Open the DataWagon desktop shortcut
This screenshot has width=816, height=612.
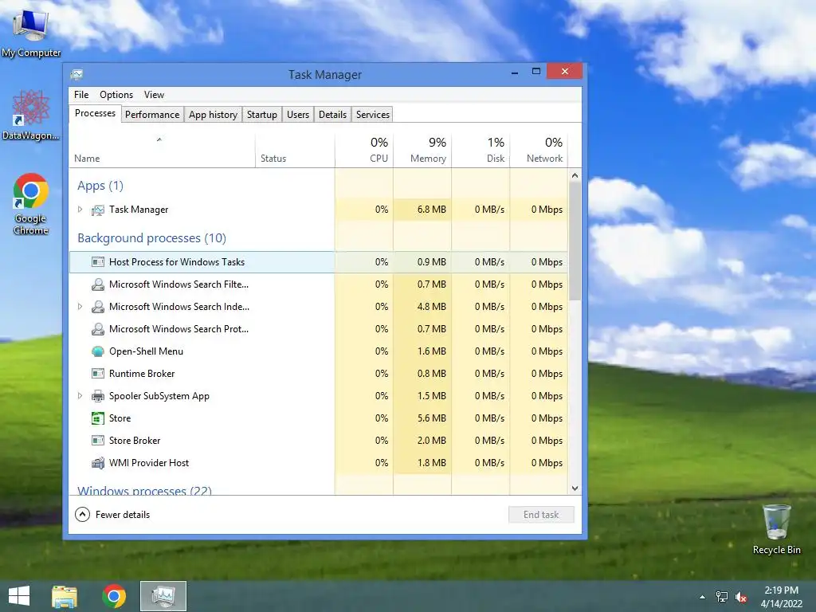click(31, 115)
